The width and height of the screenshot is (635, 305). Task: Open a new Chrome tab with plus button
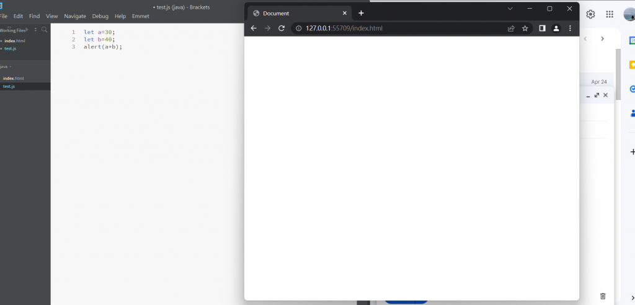(361, 13)
